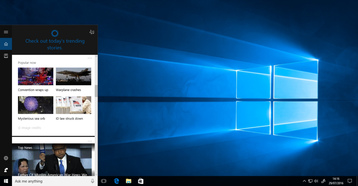358x186 pixels.
Task: Open options for the Top News card
Action: [x=89, y=141]
